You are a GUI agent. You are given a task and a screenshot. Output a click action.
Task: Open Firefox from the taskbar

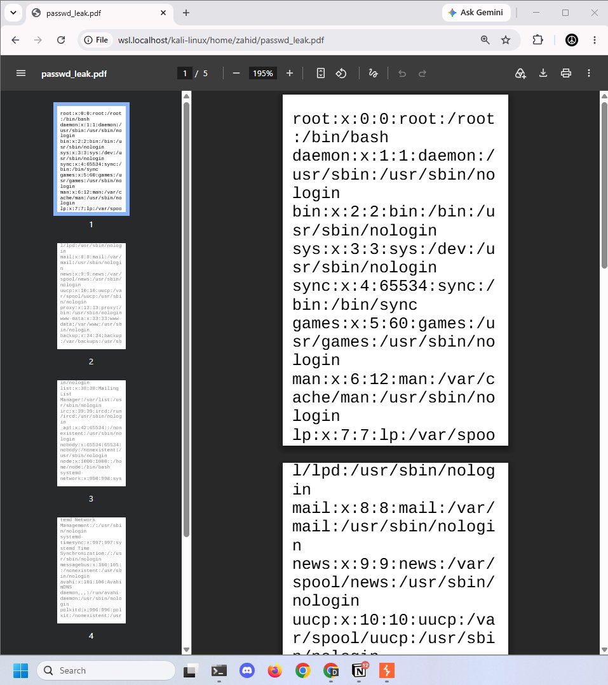pyautogui.click(x=275, y=670)
